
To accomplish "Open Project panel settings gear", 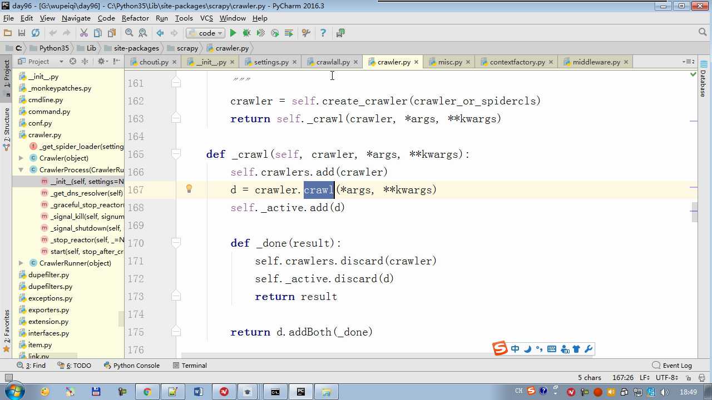I will pos(102,62).
